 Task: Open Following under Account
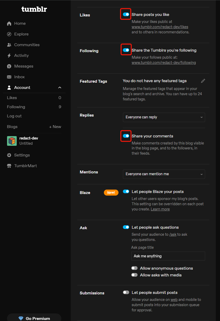tap(16, 107)
